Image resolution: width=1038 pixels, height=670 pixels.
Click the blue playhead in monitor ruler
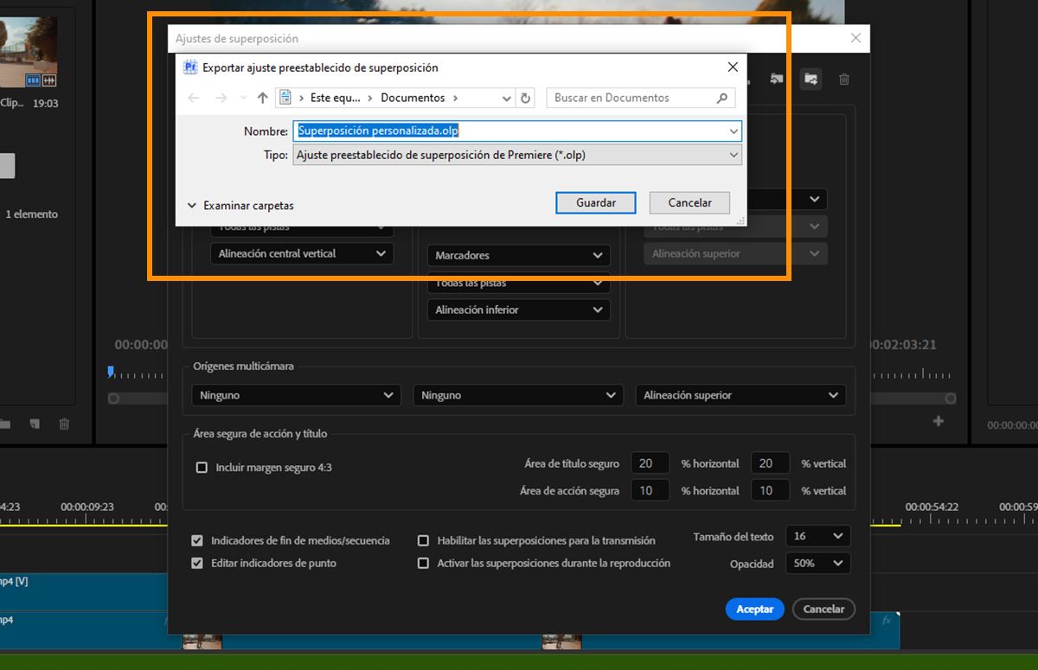click(111, 372)
